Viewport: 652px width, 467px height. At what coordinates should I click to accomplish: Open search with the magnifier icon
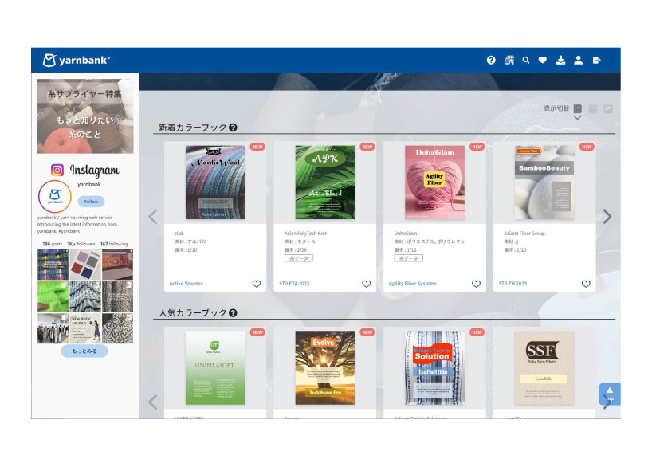tap(526, 60)
